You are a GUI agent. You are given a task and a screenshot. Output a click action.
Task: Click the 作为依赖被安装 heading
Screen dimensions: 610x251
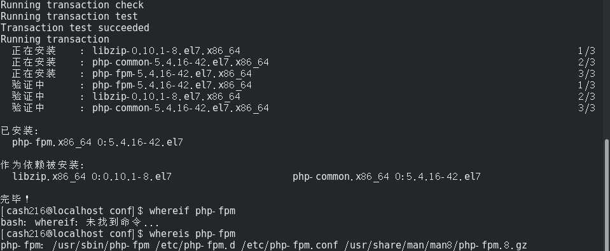pos(43,165)
